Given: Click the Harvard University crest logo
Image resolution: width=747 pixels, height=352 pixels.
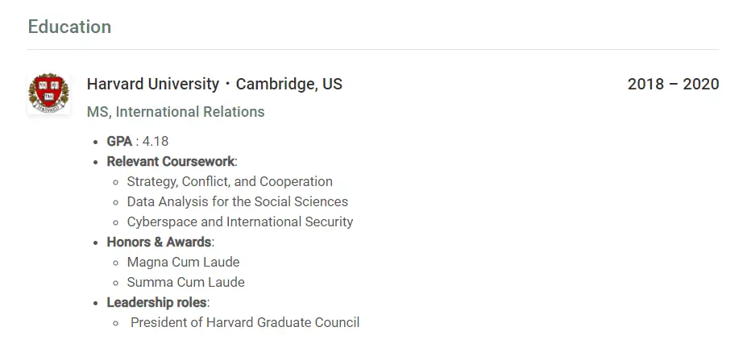Looking at the screenshot, I should click(48, 93).
